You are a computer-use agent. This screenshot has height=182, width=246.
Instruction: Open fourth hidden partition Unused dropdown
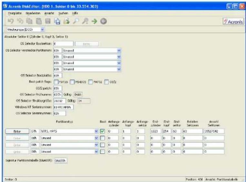click(x=119, y=69)
